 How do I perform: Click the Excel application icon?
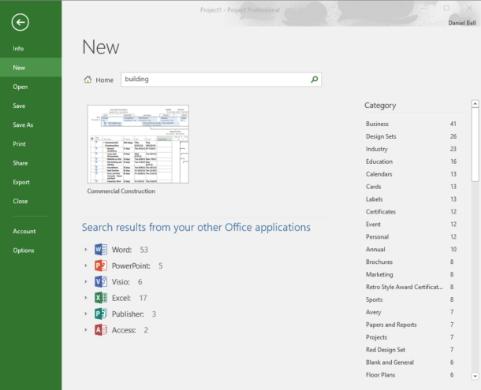[x=101, y=298]
